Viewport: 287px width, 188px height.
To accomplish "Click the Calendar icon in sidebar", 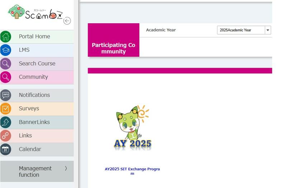I will point(6,149).
